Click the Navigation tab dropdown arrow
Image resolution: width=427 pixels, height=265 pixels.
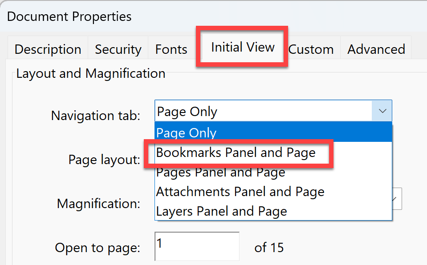382,111
